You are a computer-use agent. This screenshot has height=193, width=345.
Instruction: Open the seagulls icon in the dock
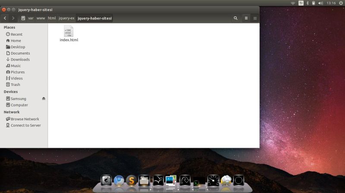[x=158, y=181]
